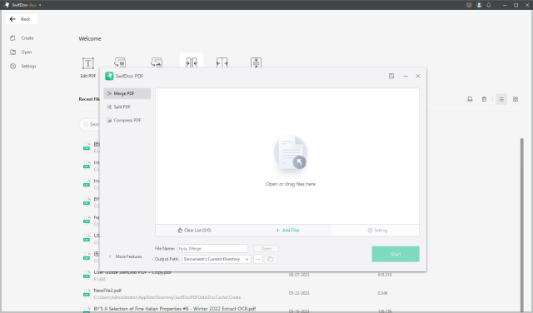The width and height of the screenshot is (533, 313).
Task: Click the Split PDF tool icon in Welcome
Action: pyautogui.click(x=222, y=62)
